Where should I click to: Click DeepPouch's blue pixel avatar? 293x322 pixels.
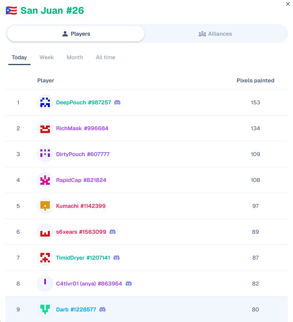pyautogui.click(x=45, y=102)
